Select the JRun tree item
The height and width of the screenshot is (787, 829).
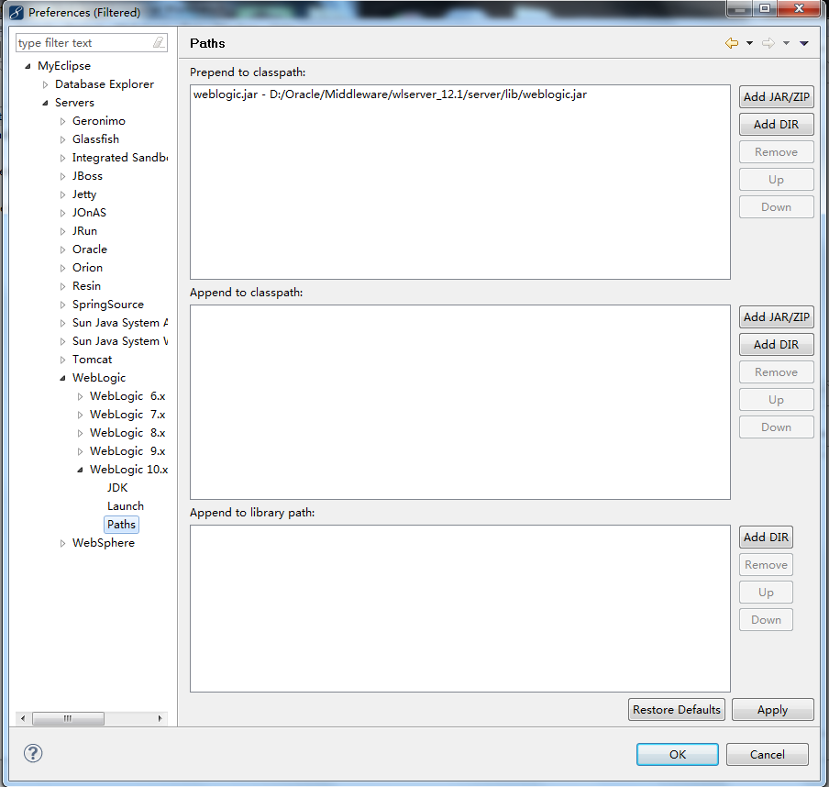click(84, 231)
